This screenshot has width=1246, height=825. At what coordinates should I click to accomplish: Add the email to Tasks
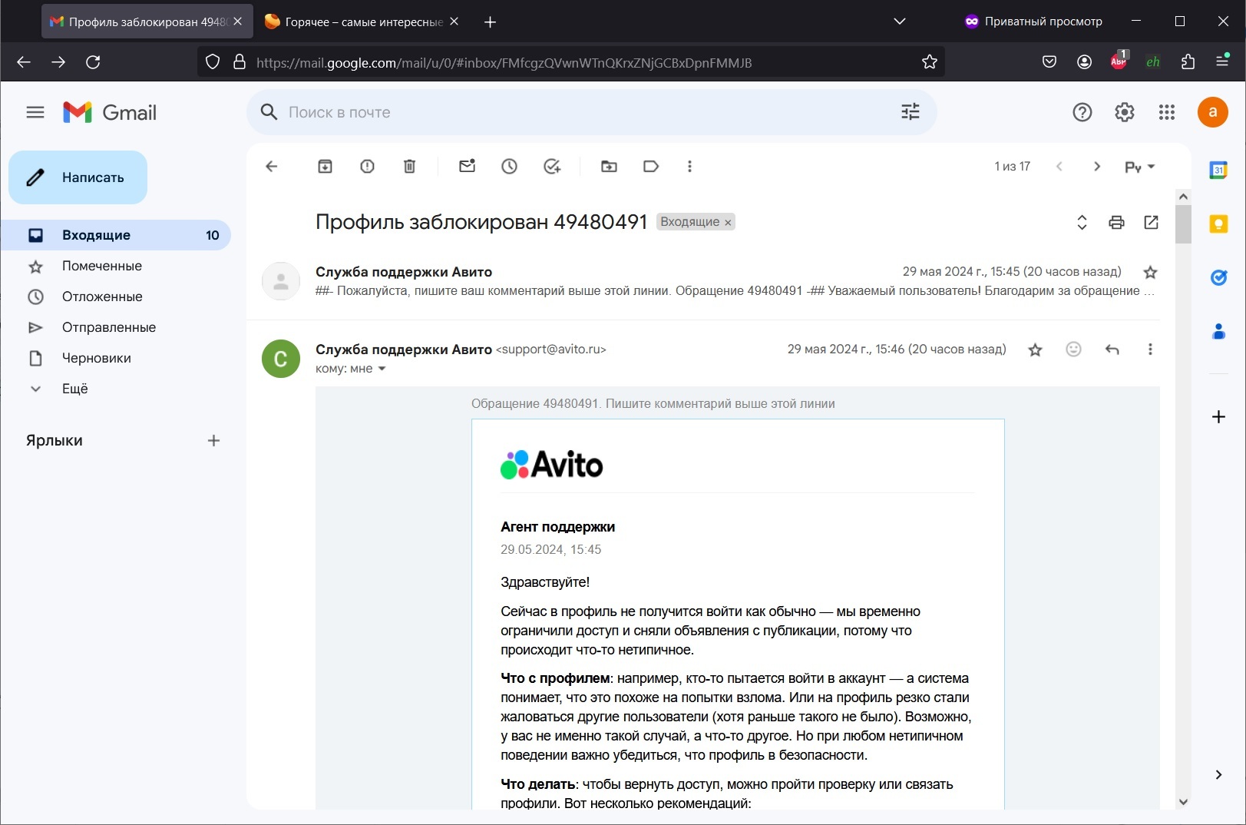[x=552, y=166]
